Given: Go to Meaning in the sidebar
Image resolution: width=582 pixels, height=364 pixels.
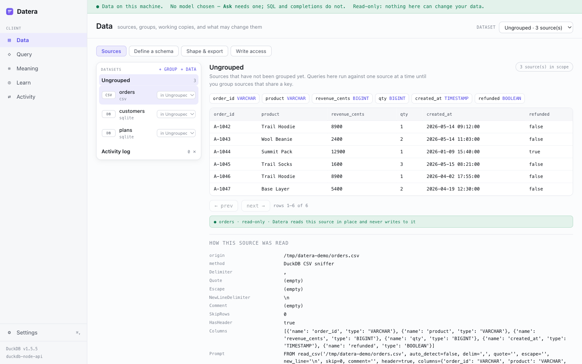Looking at the screenshot, I should (43, 68).
